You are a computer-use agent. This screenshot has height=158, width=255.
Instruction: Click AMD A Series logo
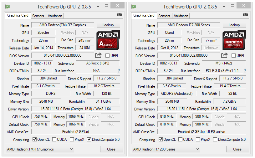[108, 40]
